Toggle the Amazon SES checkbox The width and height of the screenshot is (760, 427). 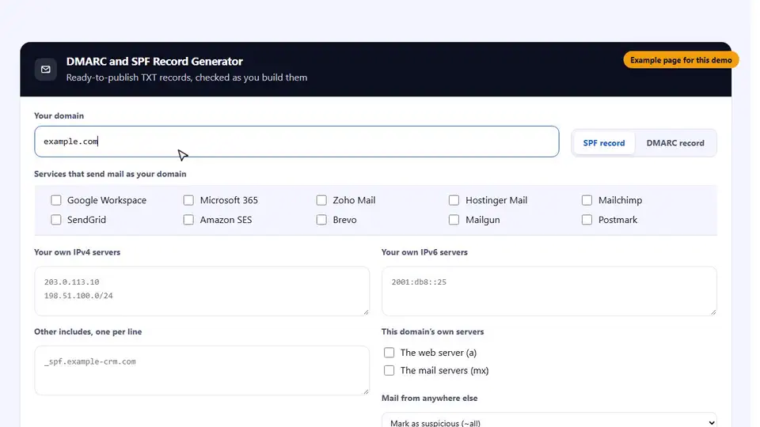(188, 220)
